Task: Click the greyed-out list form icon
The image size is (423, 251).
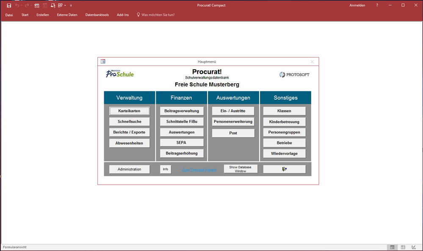Action: pos(45,5)
